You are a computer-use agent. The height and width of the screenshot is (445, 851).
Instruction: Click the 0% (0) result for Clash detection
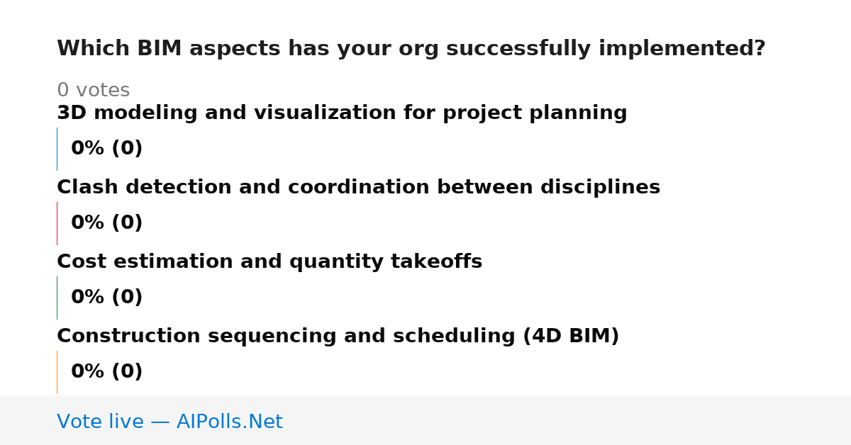(106, 223)
